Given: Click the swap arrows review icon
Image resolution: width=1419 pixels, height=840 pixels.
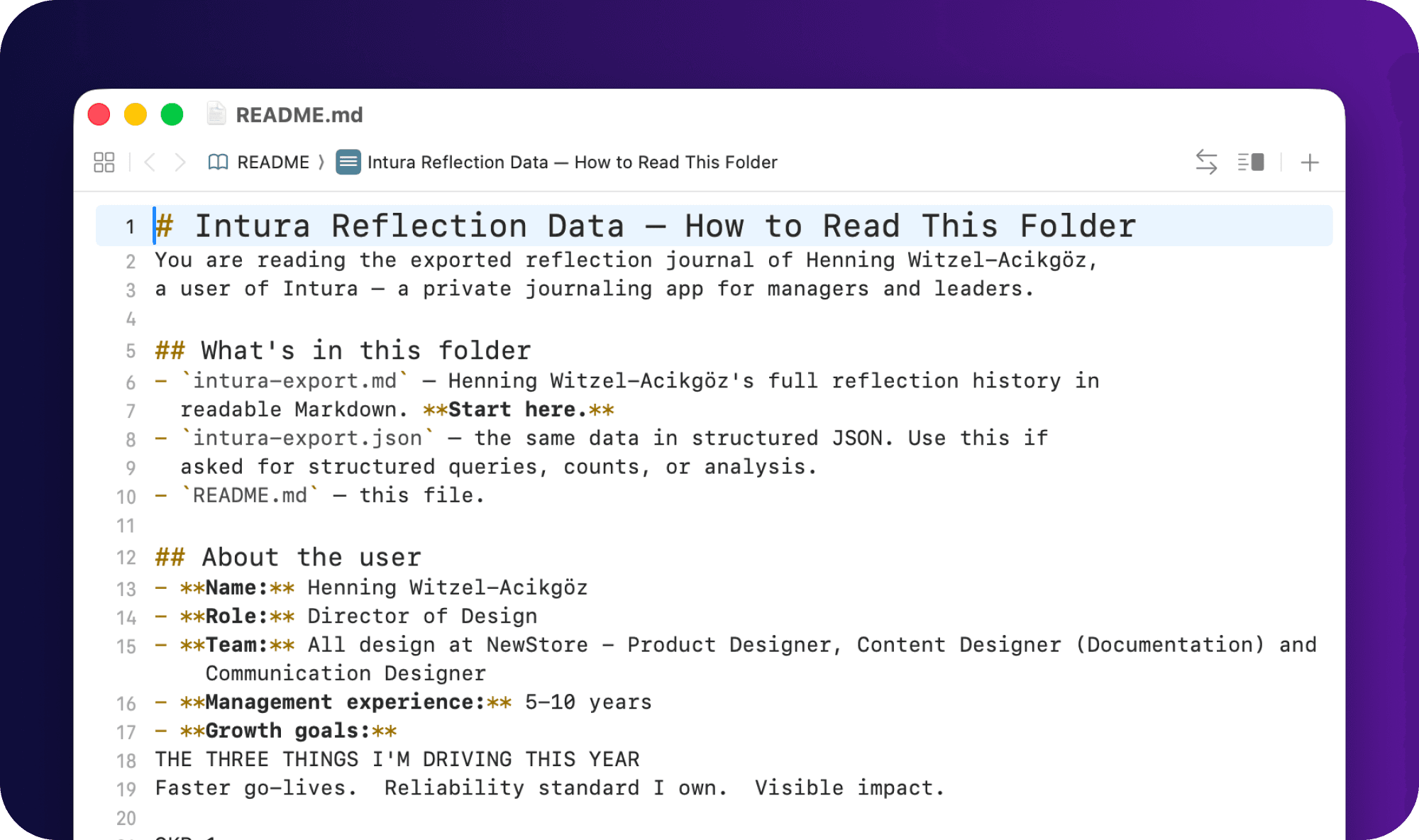Looking at the screenshot, I should [1206, 162].
